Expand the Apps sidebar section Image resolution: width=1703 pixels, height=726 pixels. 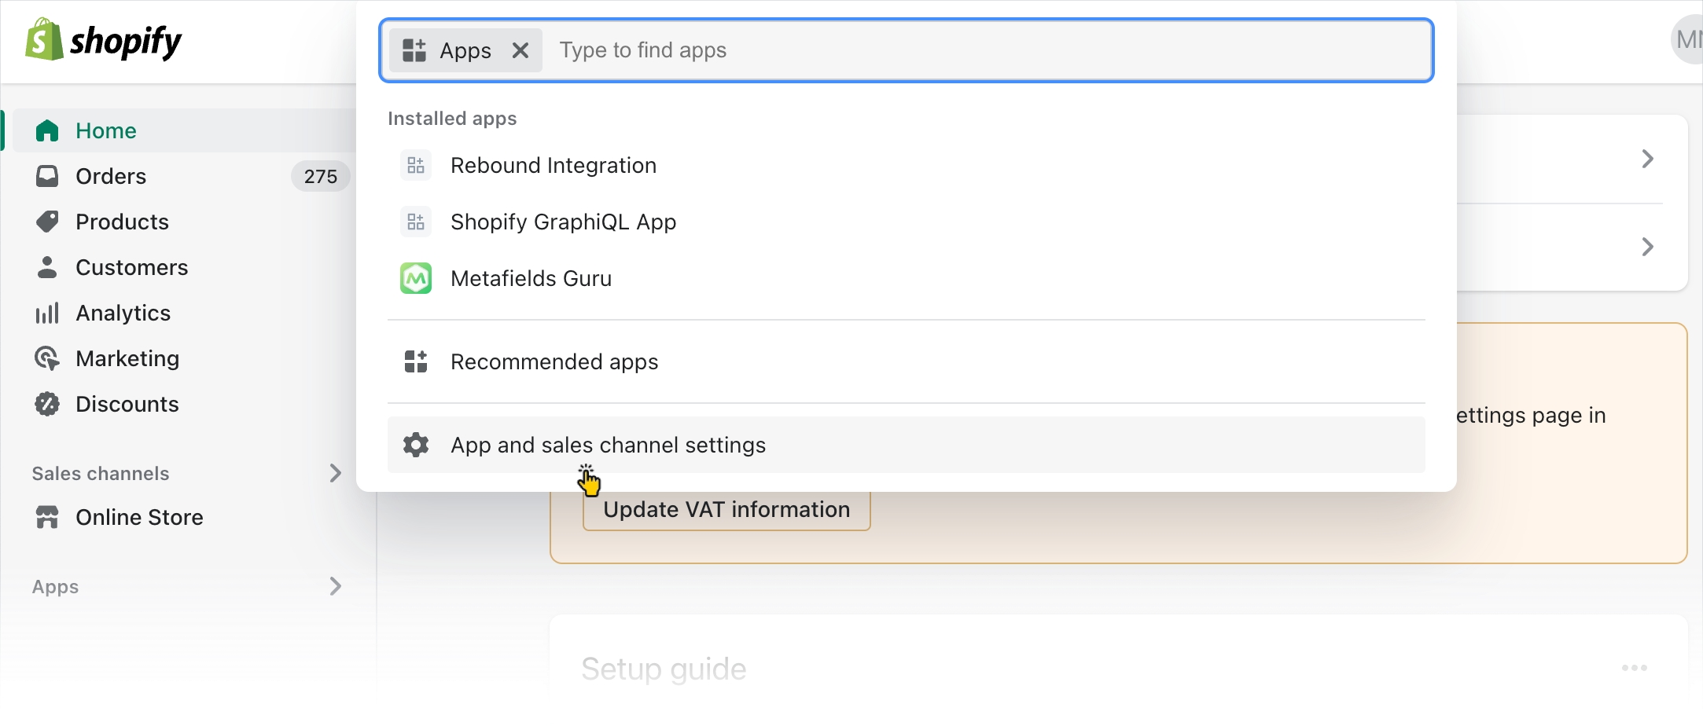335,586
